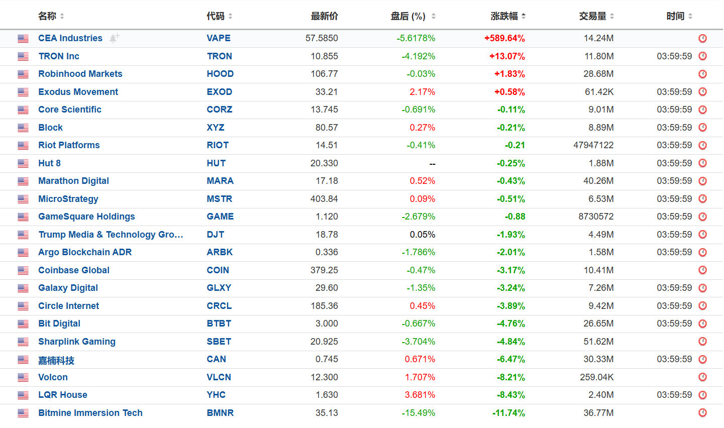Sort the list by 交易量 column
The image size is (724, 428).
(596, 16)
